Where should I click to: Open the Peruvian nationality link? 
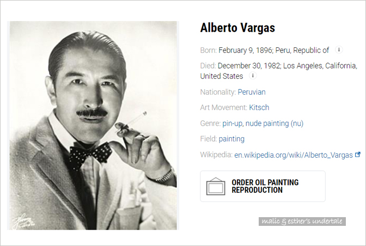pos(252,92)
